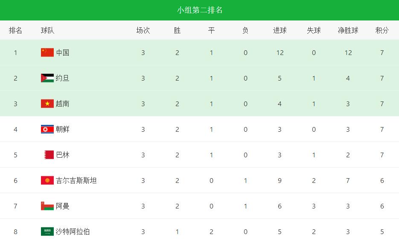Click the North Korea flag icon
Image resolution: width=399 pixels, height=243 pixels.
tap(47, 129)
